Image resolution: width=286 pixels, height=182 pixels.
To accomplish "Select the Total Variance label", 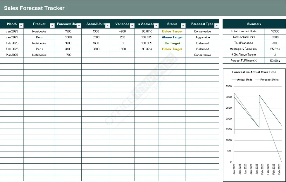I will pos(243,43).
